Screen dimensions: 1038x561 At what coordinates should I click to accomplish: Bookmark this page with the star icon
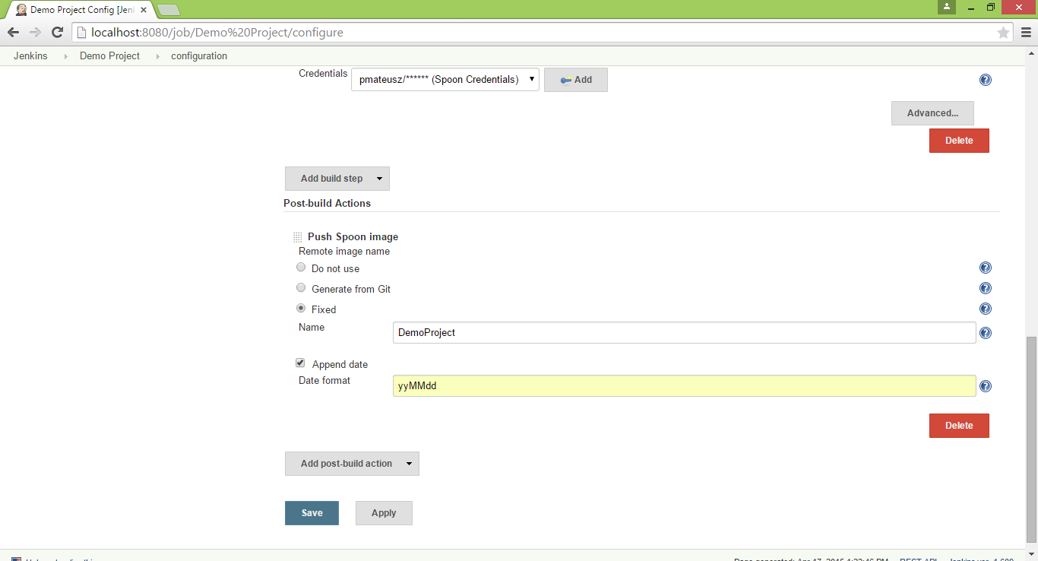coord(1003,33)
